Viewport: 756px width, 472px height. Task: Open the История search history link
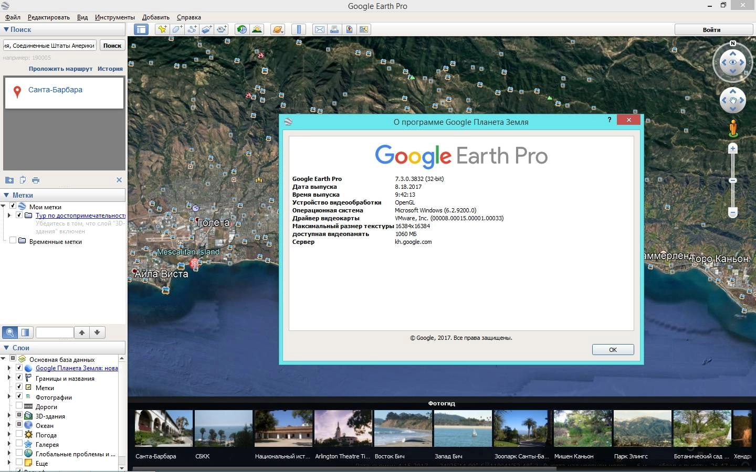pos(110,68)
